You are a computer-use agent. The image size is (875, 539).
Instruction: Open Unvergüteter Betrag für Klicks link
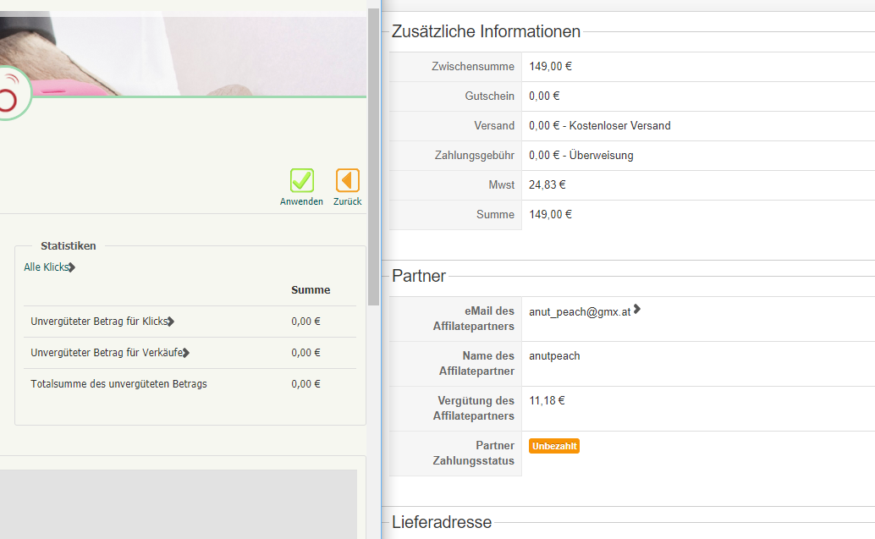102,322
